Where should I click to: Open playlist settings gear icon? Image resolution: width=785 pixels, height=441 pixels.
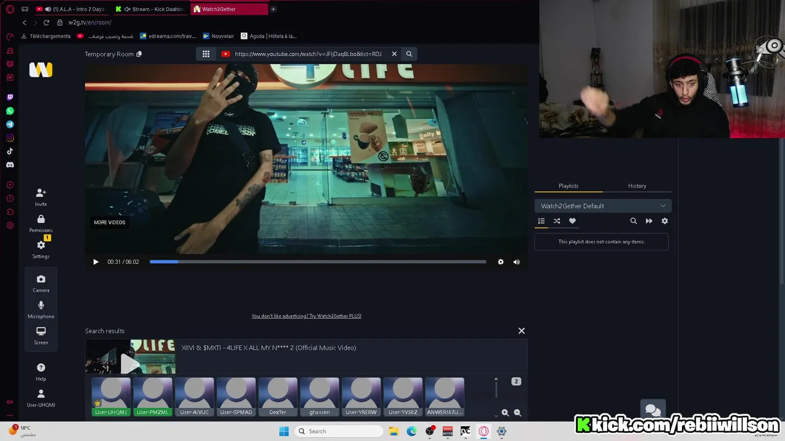tap(665, 221)
